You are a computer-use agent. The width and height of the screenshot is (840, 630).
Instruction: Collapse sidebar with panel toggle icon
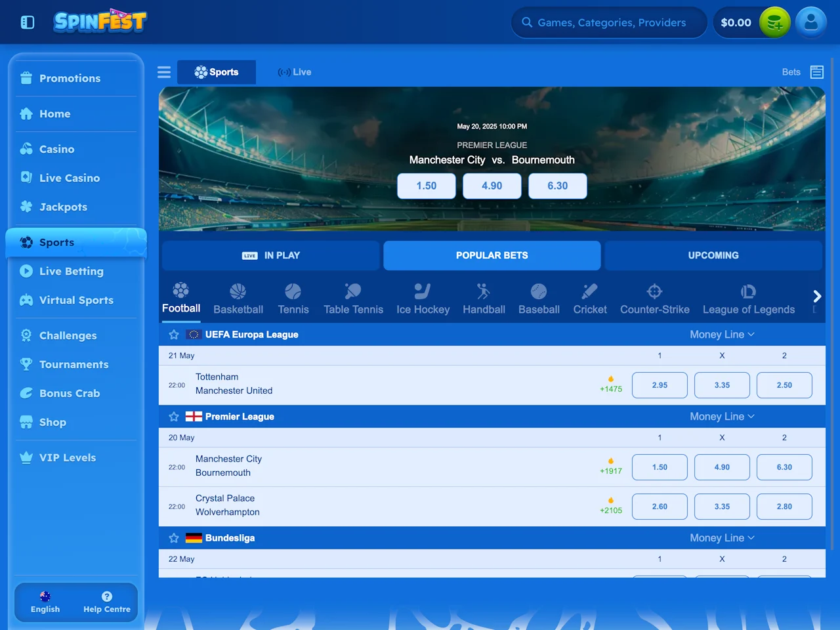pos(28,22)
